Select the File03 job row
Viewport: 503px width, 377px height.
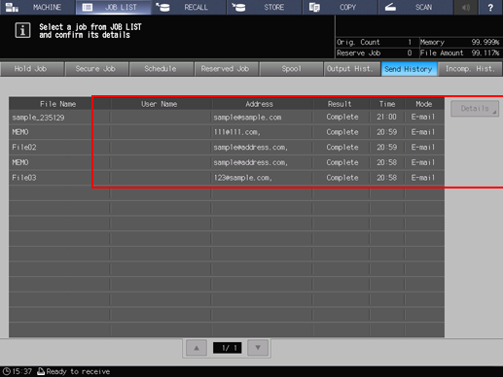(227, 178)
